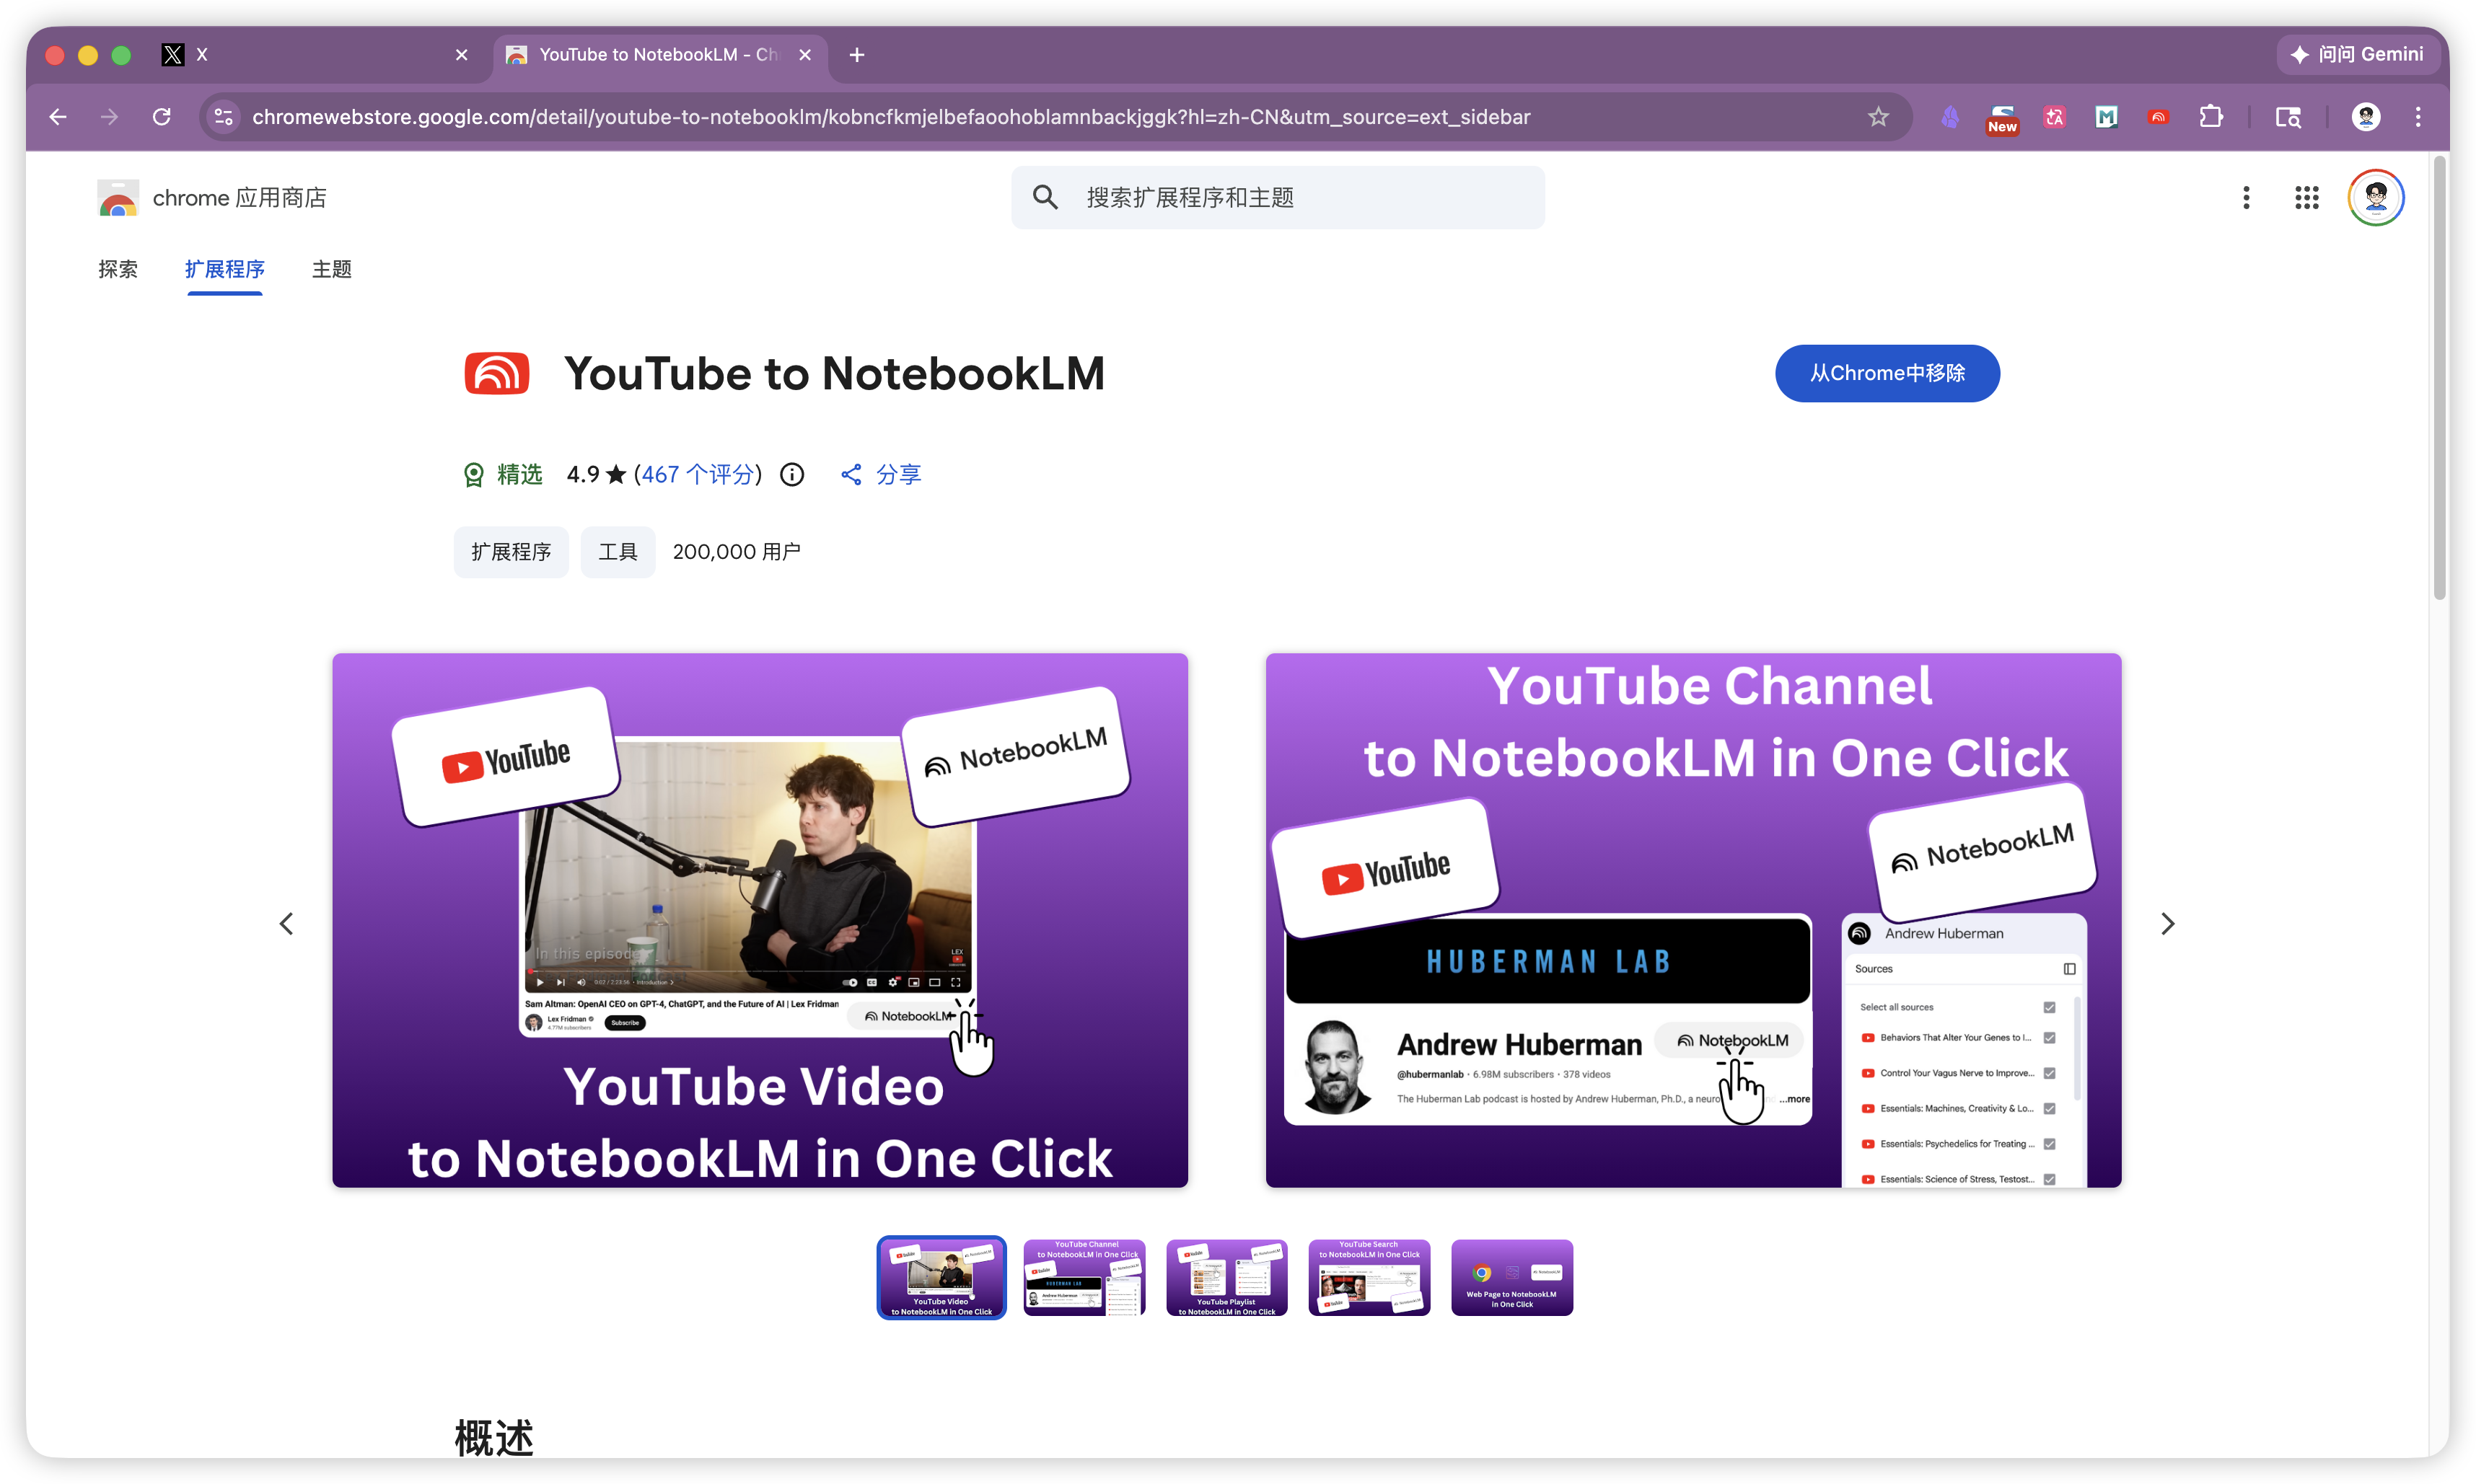This screenshot has width=2476, height=1484.
Task: Click the 概述 section heading
Action: point(494,1437)
